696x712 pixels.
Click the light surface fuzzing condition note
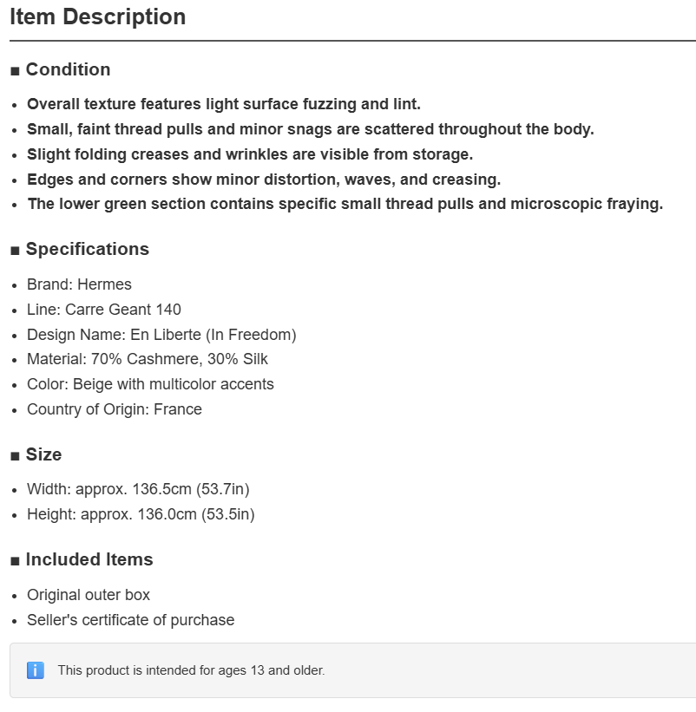tap(224, 104)
